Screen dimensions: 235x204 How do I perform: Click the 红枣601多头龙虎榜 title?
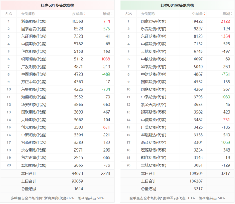point(58,5)
